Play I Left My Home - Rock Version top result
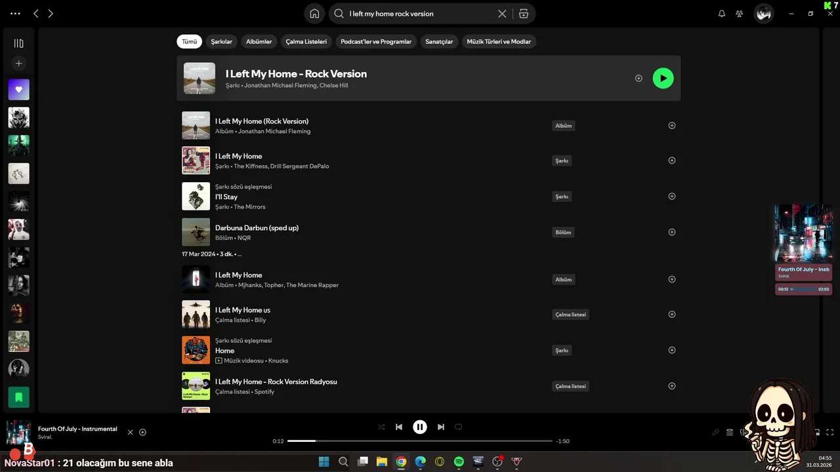This screenshot has width=840, height=472. click(x=663, y=78)
